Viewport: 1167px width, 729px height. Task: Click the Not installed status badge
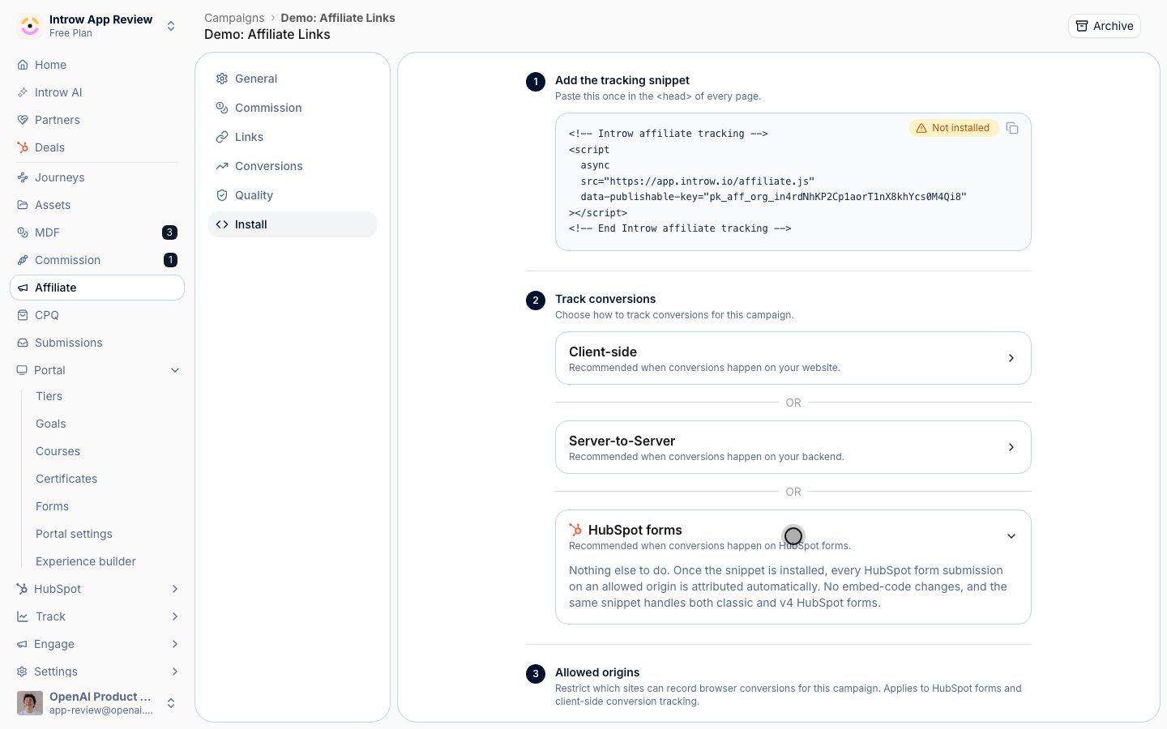click(954, 128)
